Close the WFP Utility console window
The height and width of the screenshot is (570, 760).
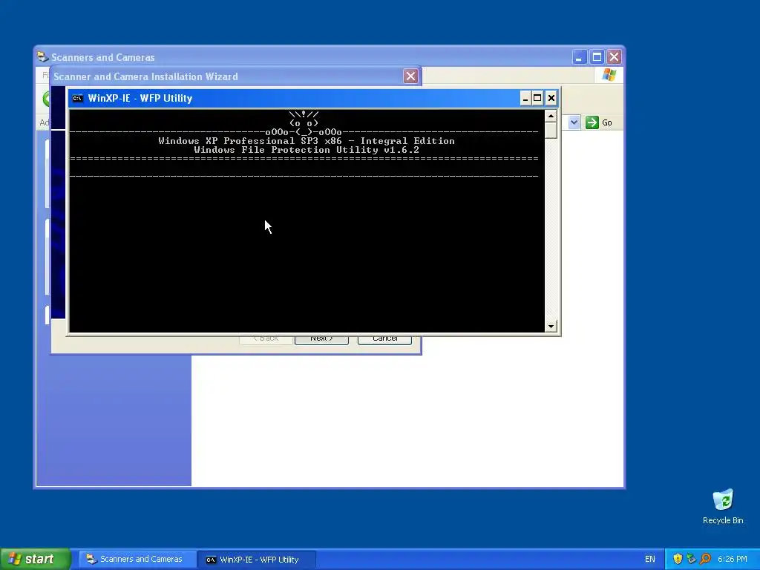pyautogui.click(x=551, y=99)
